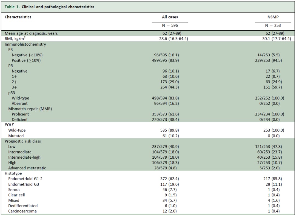
Task: Click the 'All cases' column header
Action: (x=170, y=17)
